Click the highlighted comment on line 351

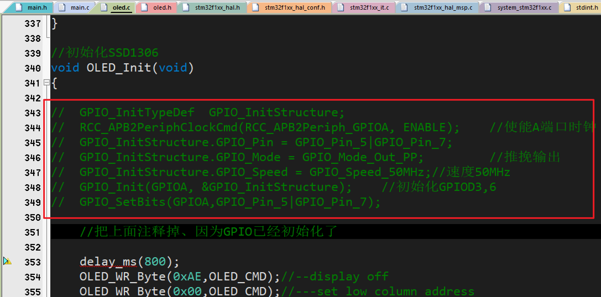[208, 232]
